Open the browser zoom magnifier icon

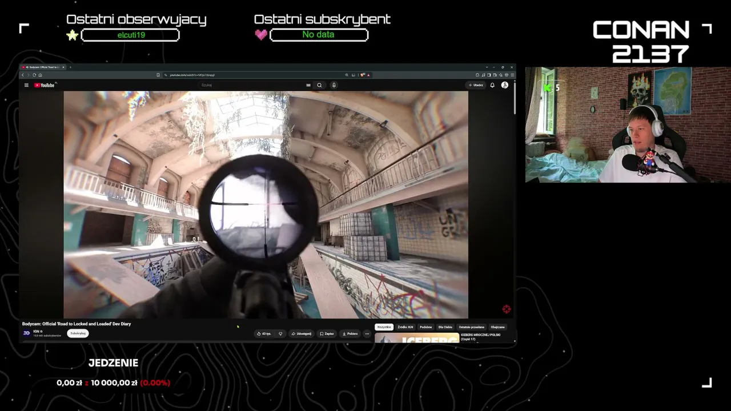pyautogui.click(x=347, y=75)
